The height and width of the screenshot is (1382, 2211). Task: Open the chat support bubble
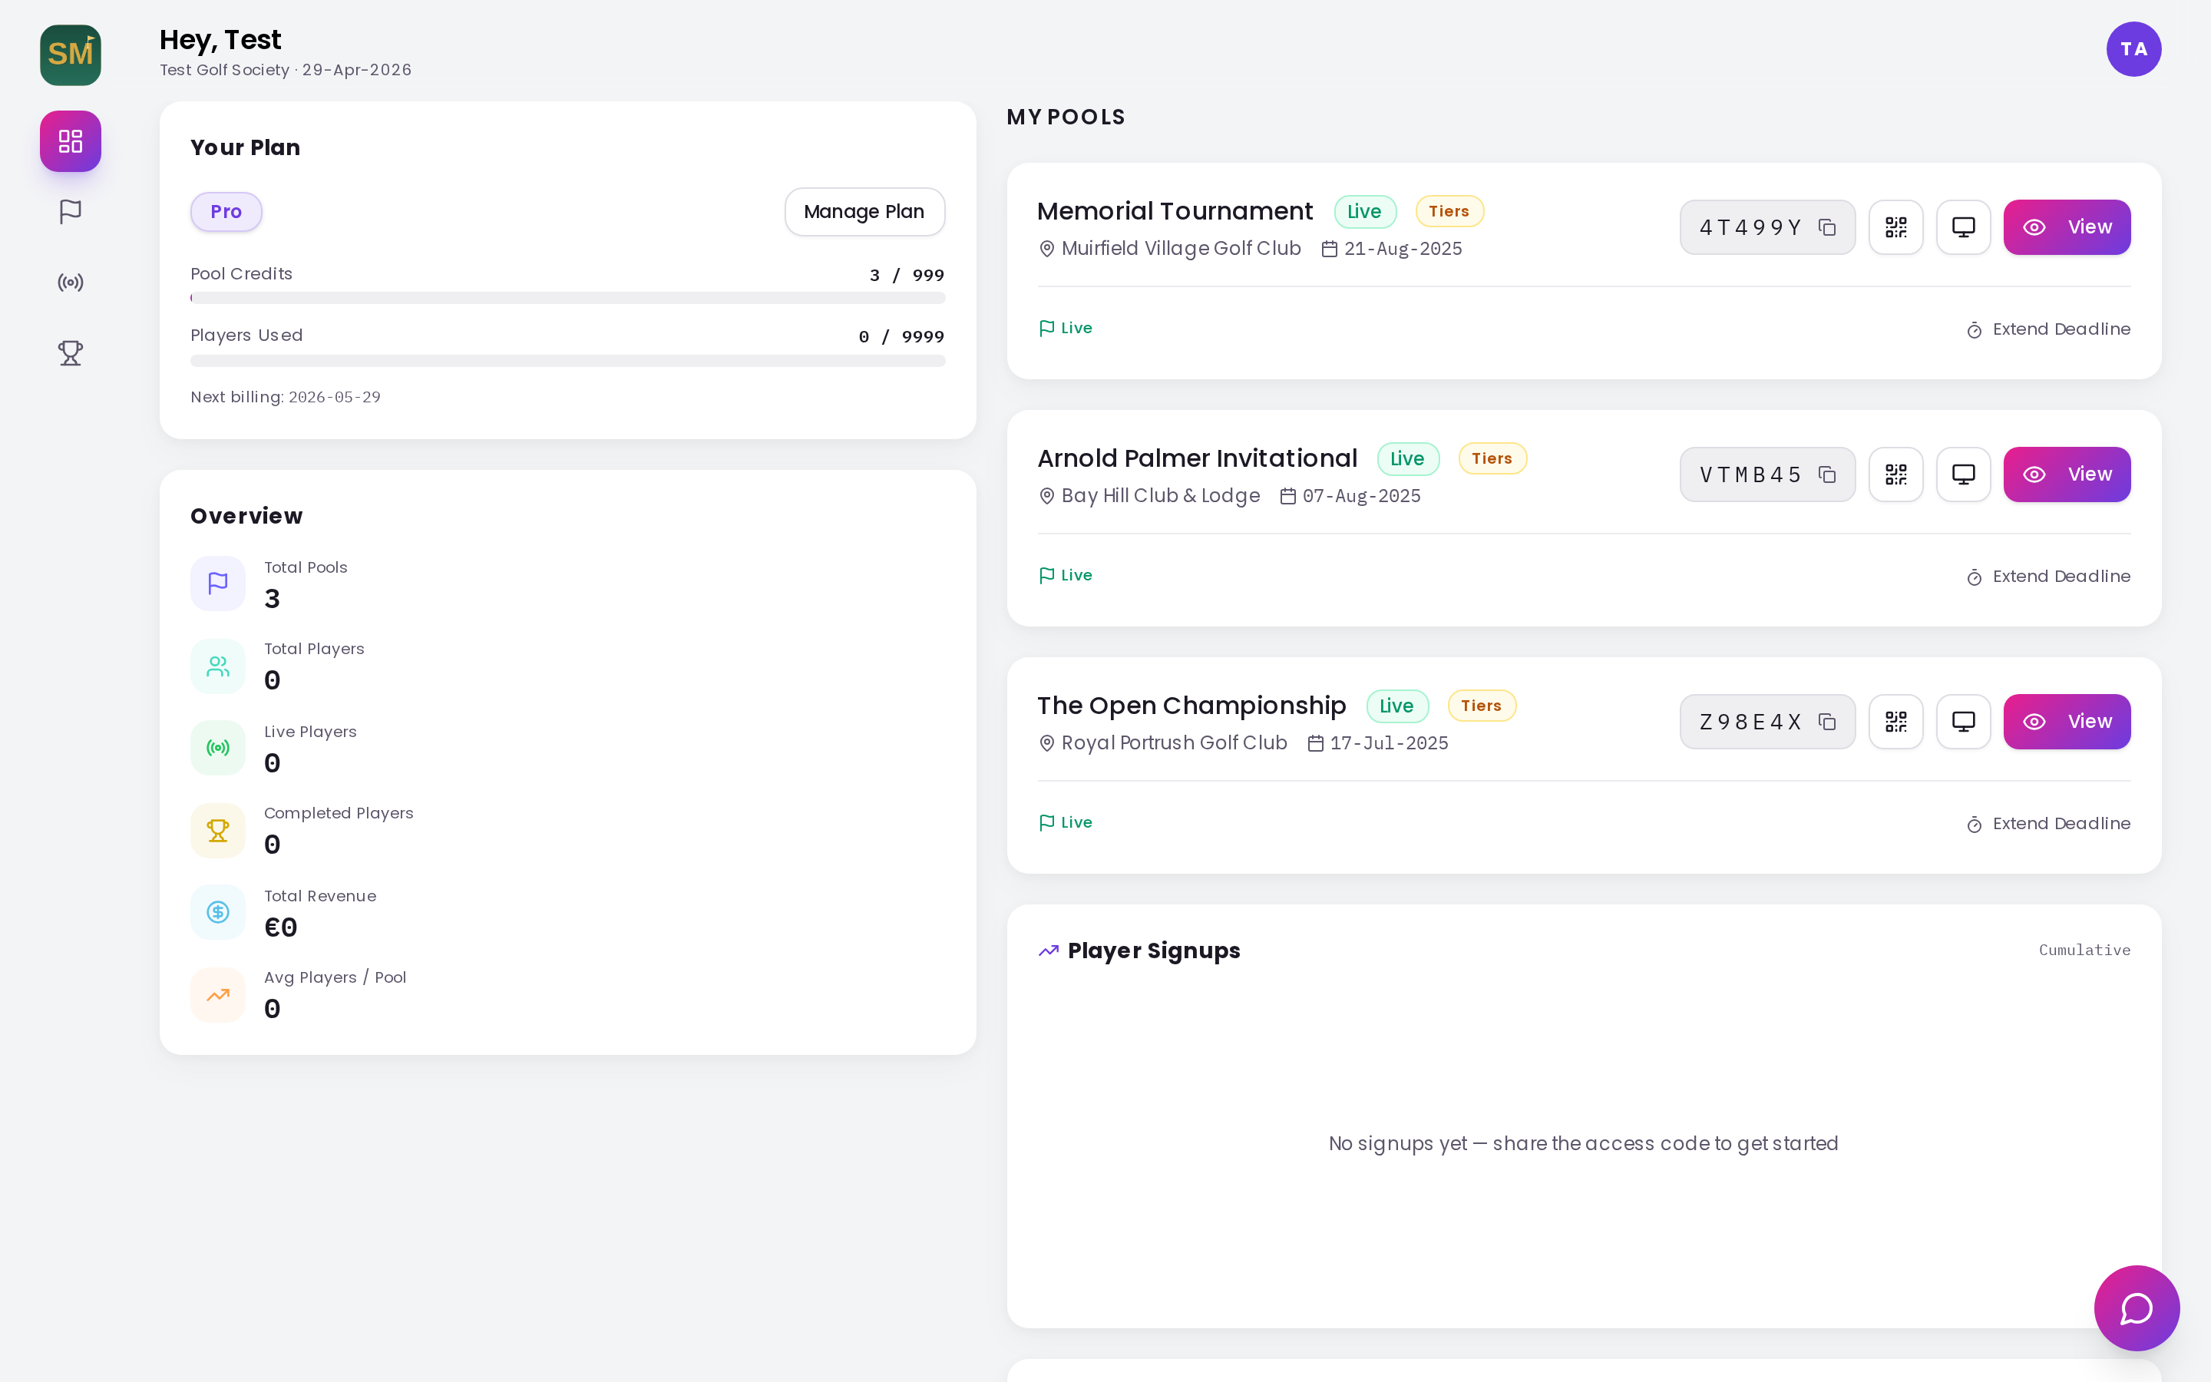tap(2136, 1308)
